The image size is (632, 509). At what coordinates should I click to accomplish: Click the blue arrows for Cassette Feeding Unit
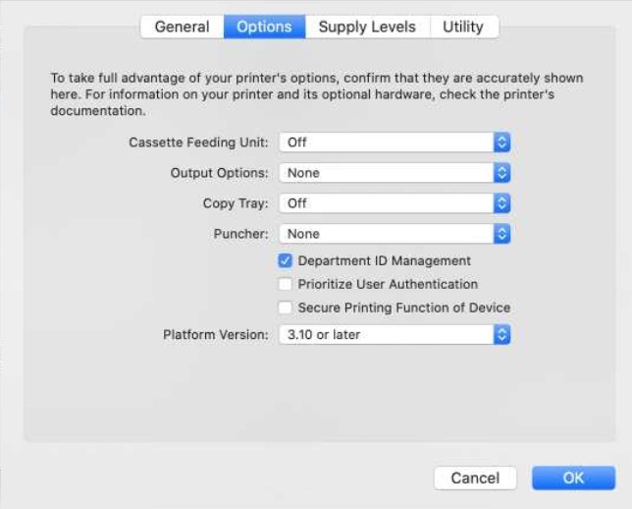tap(501, 142)
